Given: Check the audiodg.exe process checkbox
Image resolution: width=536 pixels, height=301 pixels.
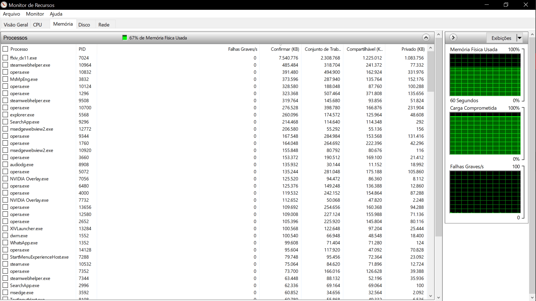Looking at the screenshot, I should pyautogui.click(x=5, y=164).
